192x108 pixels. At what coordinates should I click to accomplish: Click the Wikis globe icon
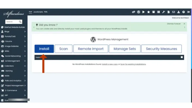[x=2, y=51]
